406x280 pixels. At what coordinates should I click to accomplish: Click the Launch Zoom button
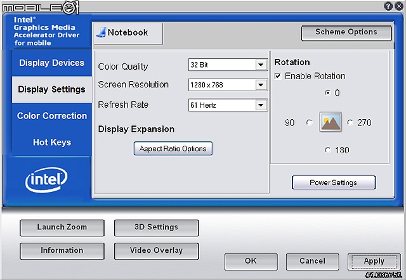point(62,227)
